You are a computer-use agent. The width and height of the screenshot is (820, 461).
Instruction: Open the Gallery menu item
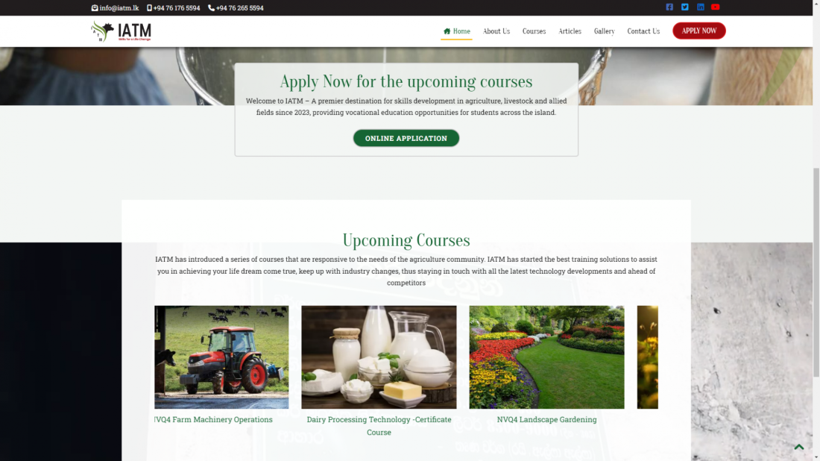coord(604,31)
